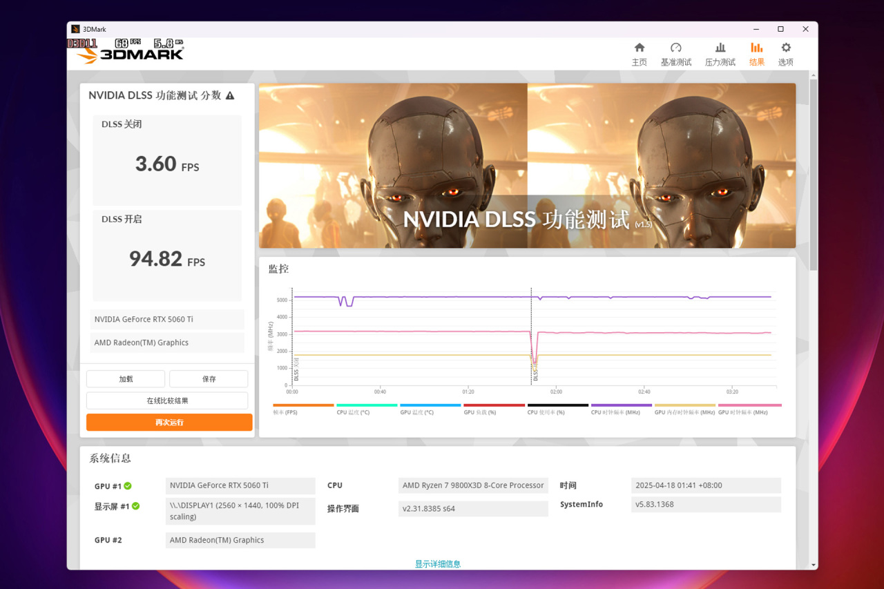Click the version value 'v2.31.8385 s64'
884x589 pixels.
pos(473,509)
